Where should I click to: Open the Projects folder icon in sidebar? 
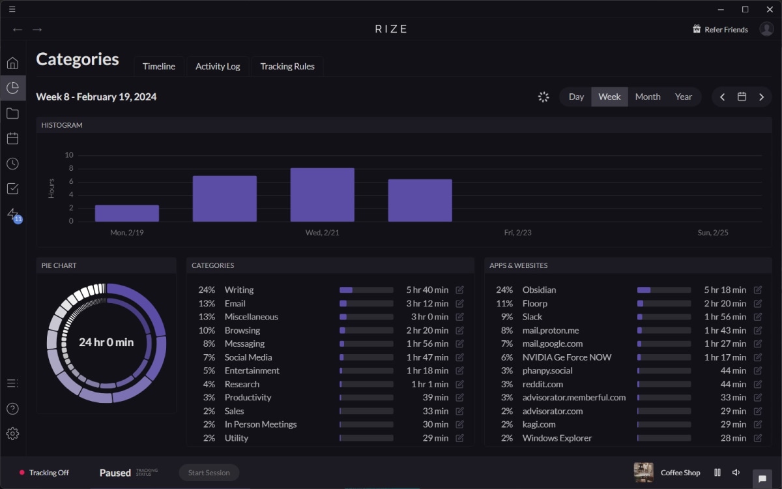click(12, 113)
